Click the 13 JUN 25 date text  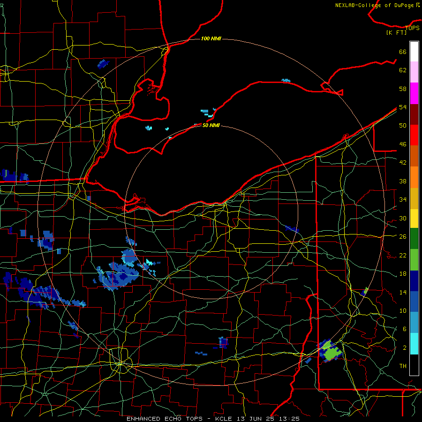point(255,419)
